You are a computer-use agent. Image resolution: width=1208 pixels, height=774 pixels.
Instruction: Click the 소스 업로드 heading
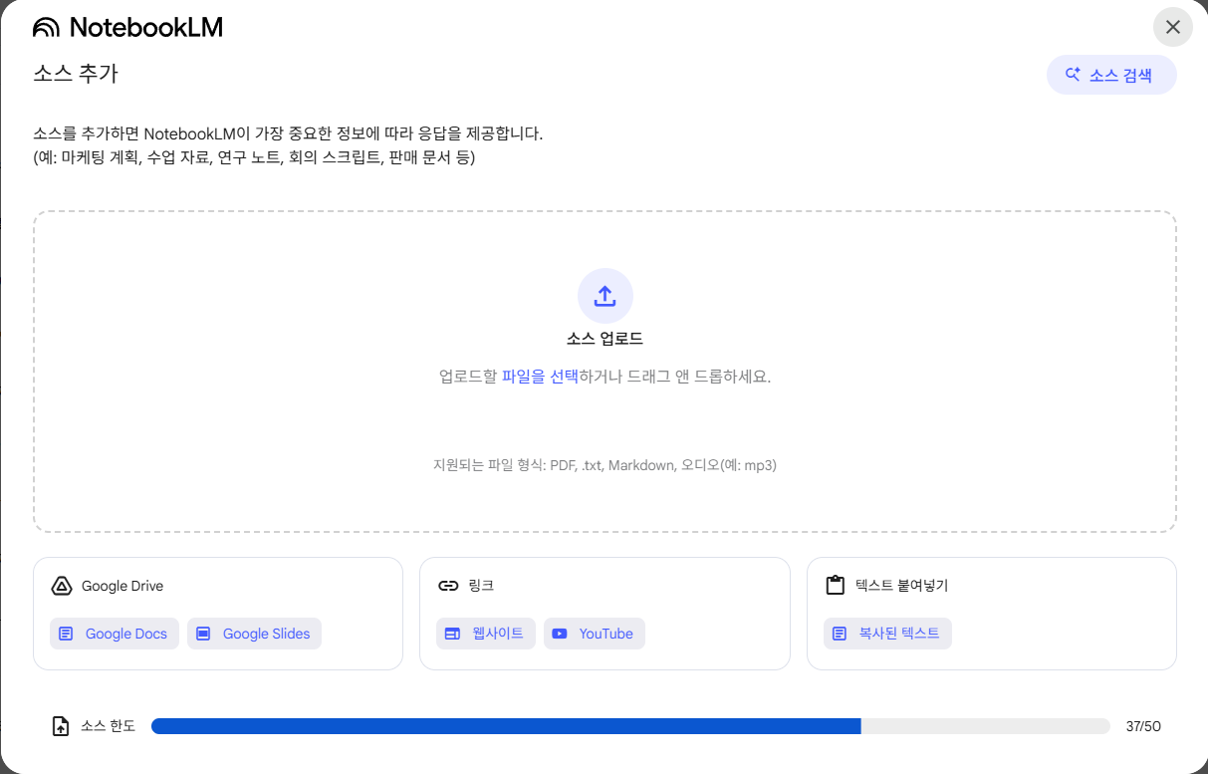coord(605,339)
